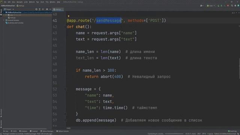Open the Terminal tool window tab

pyautogui.click(x=34, y=131)
